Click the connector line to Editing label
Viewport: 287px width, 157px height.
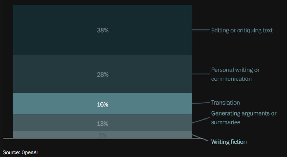point(201,30)
